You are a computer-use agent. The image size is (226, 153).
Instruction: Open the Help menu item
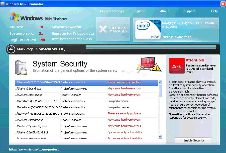(x=214, y=11)
